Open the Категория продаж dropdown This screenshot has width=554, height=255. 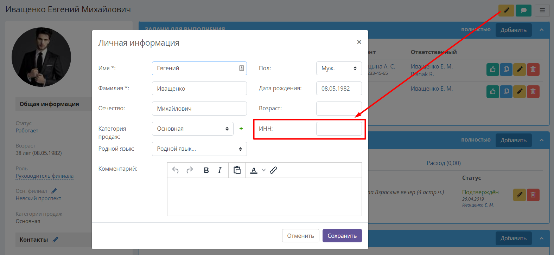coord(193,129)
